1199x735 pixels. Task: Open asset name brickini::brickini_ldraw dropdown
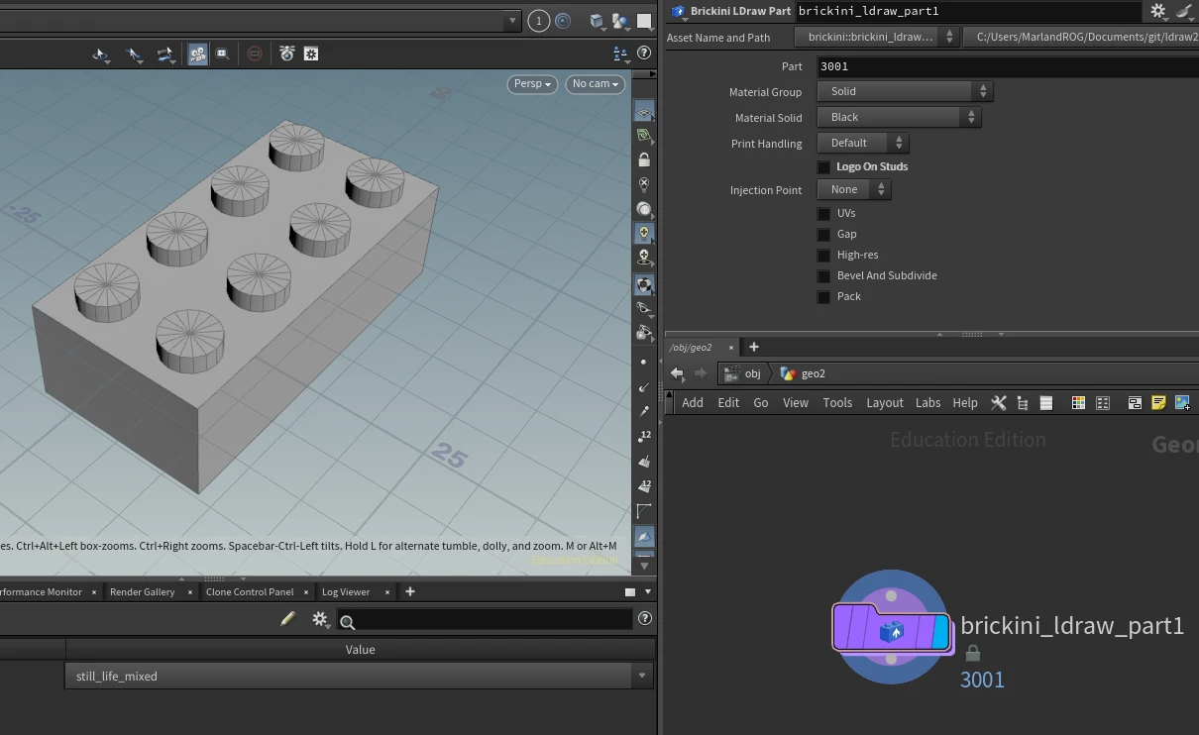(877, 37)
